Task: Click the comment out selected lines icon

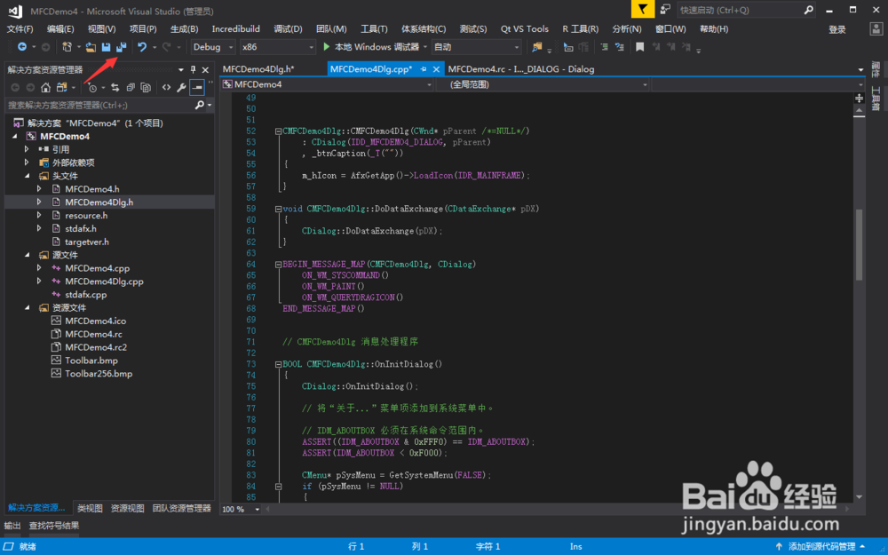Action: pyautogui.click(x=604, y=47)
